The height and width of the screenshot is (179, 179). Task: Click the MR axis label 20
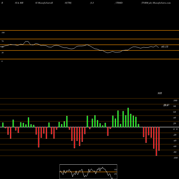(175, 124)
